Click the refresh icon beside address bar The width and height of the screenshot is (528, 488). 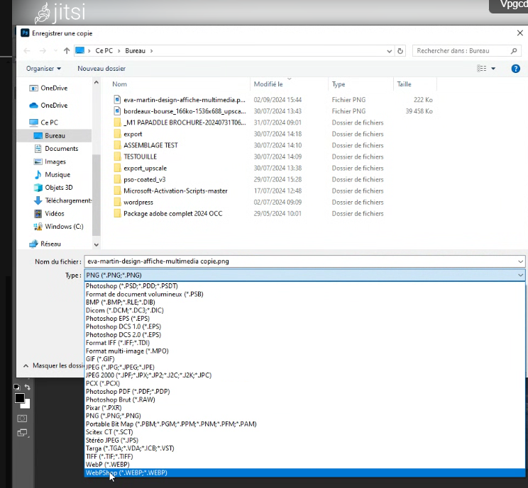click(x=401, y=51)
